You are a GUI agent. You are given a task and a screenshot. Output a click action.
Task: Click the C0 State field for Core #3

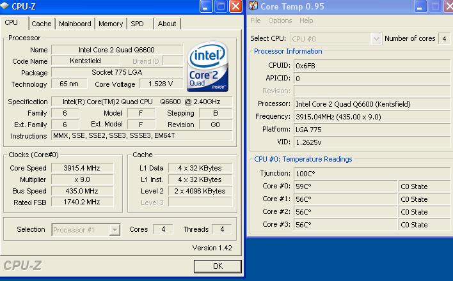click(425, 224)
